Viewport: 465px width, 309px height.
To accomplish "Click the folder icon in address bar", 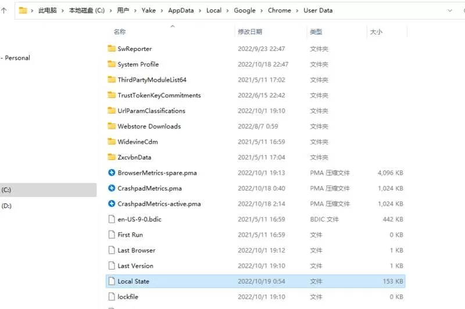I will [x=23, y=10].
